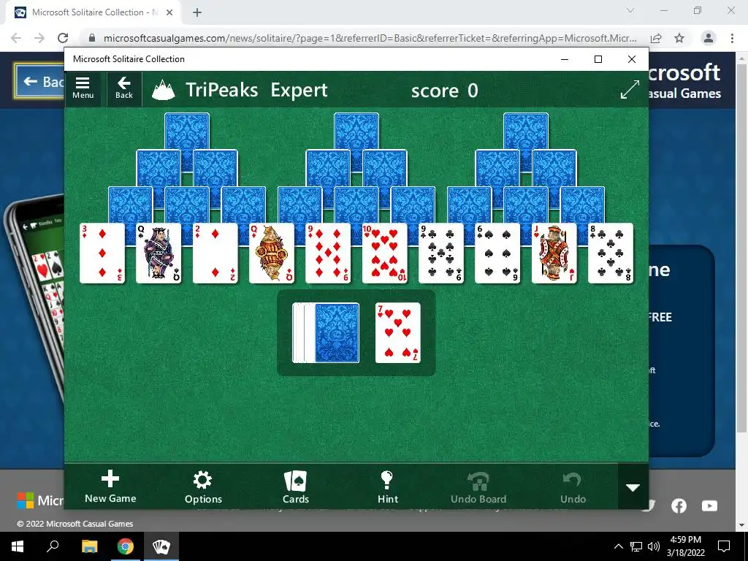Open the taskbar clock showing 4:59 PM
The width and height of the screenshot is (748, 561).
click(x=685, y=546)
